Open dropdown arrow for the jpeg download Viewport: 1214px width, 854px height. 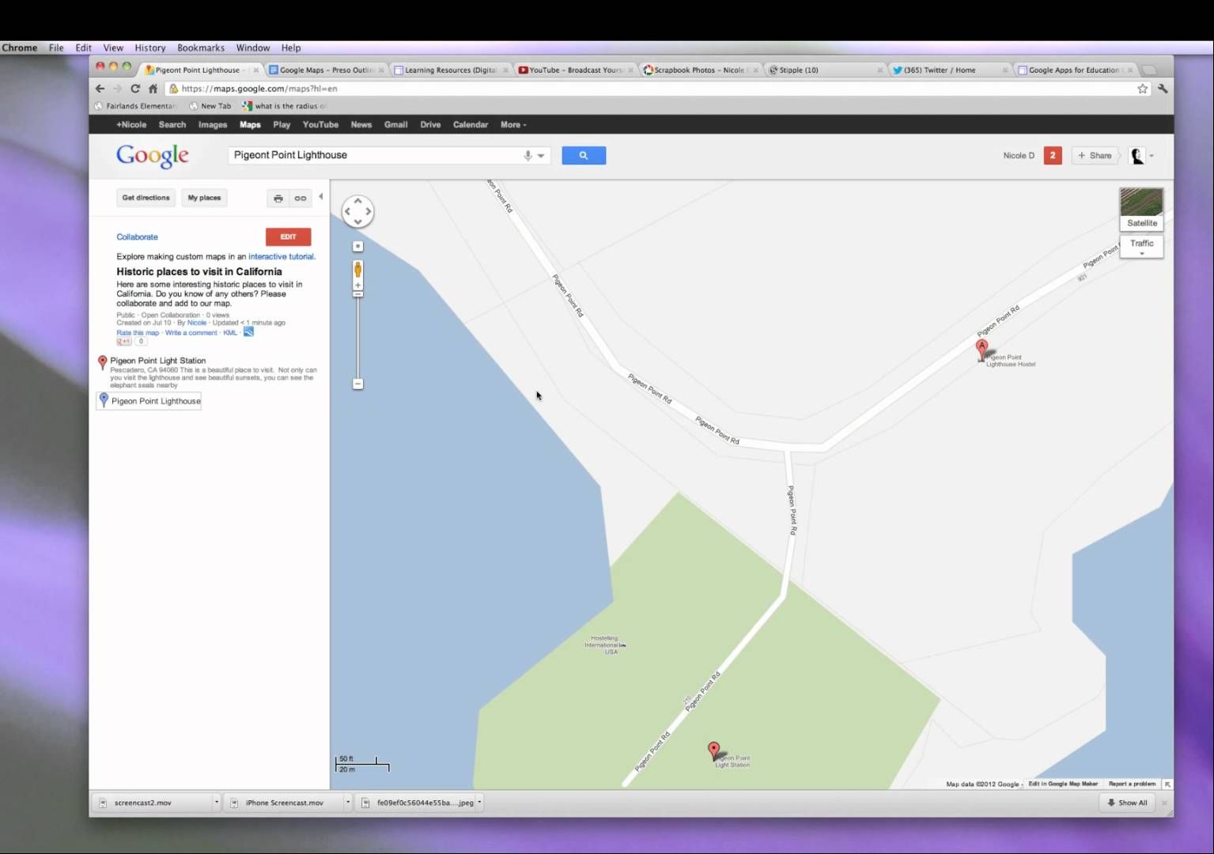(x=479, y=802)
